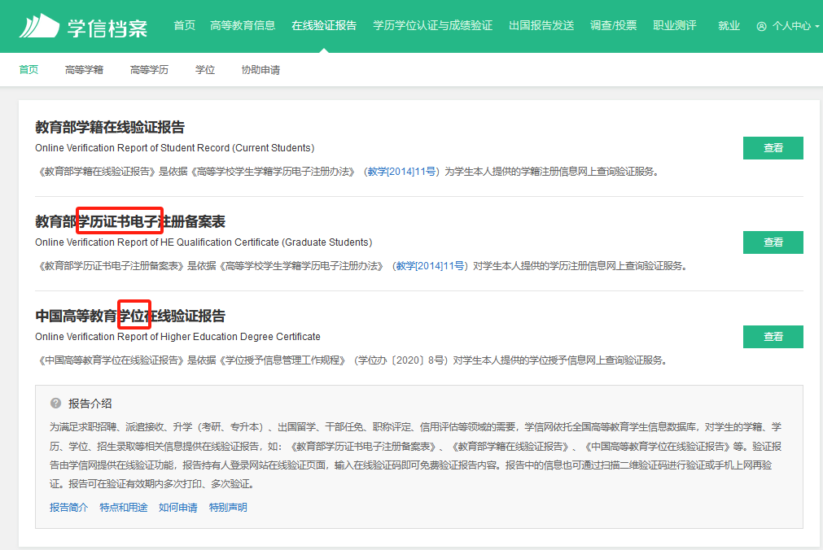Screen dimensions: 823x550
Task: Switch to the 高等学历 sub-tab
Action: pos(149,70)
